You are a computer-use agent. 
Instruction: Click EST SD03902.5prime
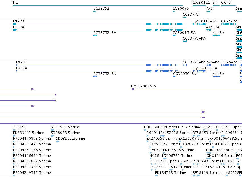pos(53,130)
